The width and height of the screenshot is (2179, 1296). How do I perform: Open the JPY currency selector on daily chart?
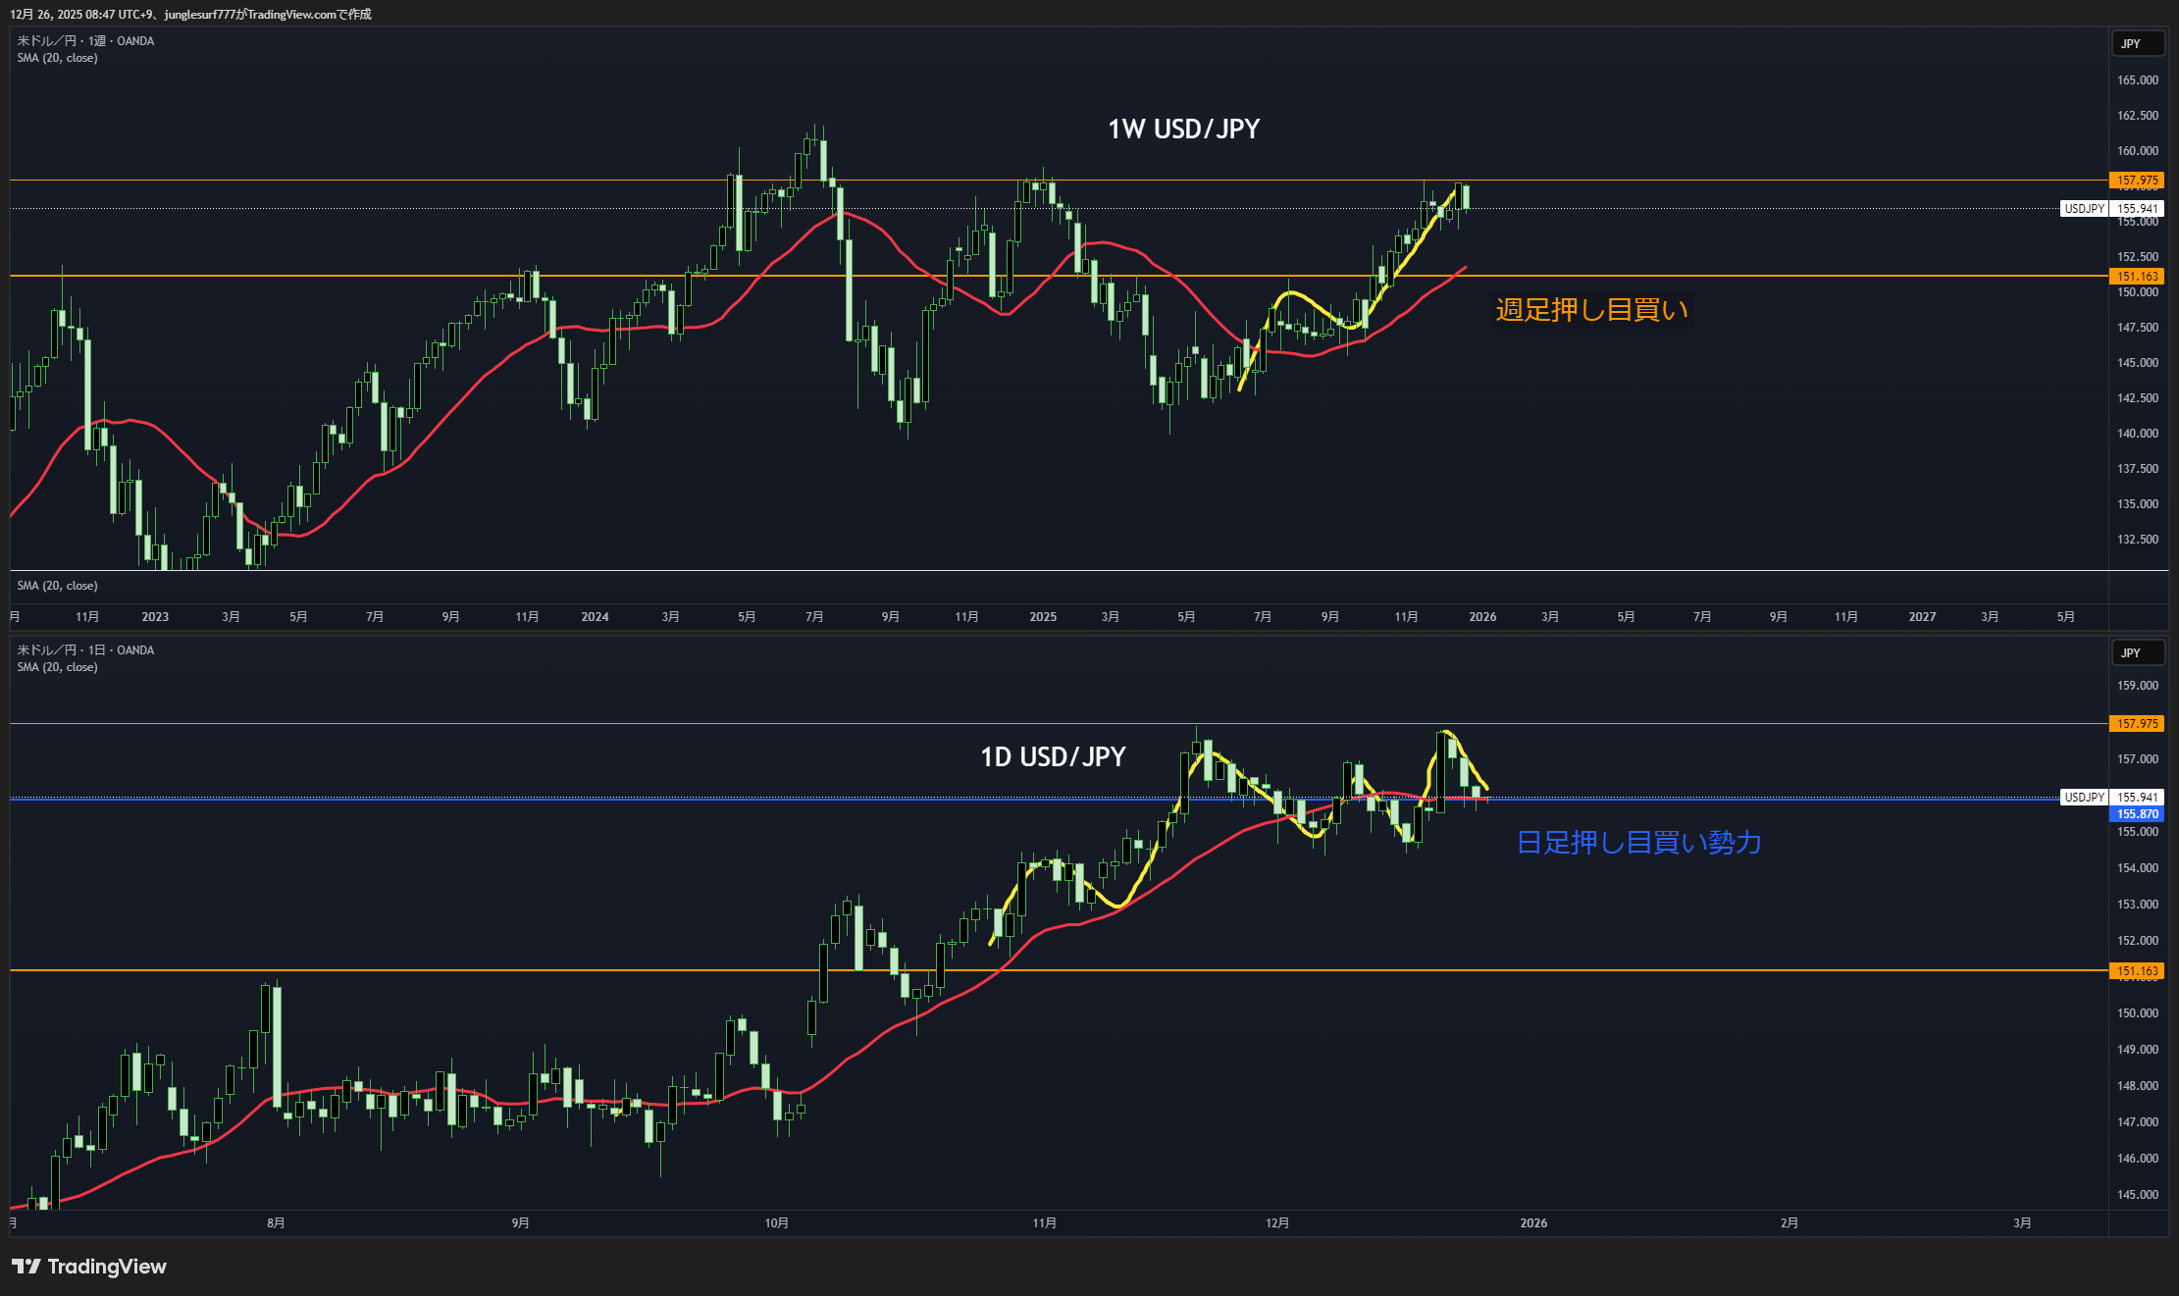click(2137, 653)
